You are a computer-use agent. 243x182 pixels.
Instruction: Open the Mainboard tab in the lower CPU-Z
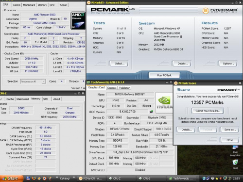(22, 99)
